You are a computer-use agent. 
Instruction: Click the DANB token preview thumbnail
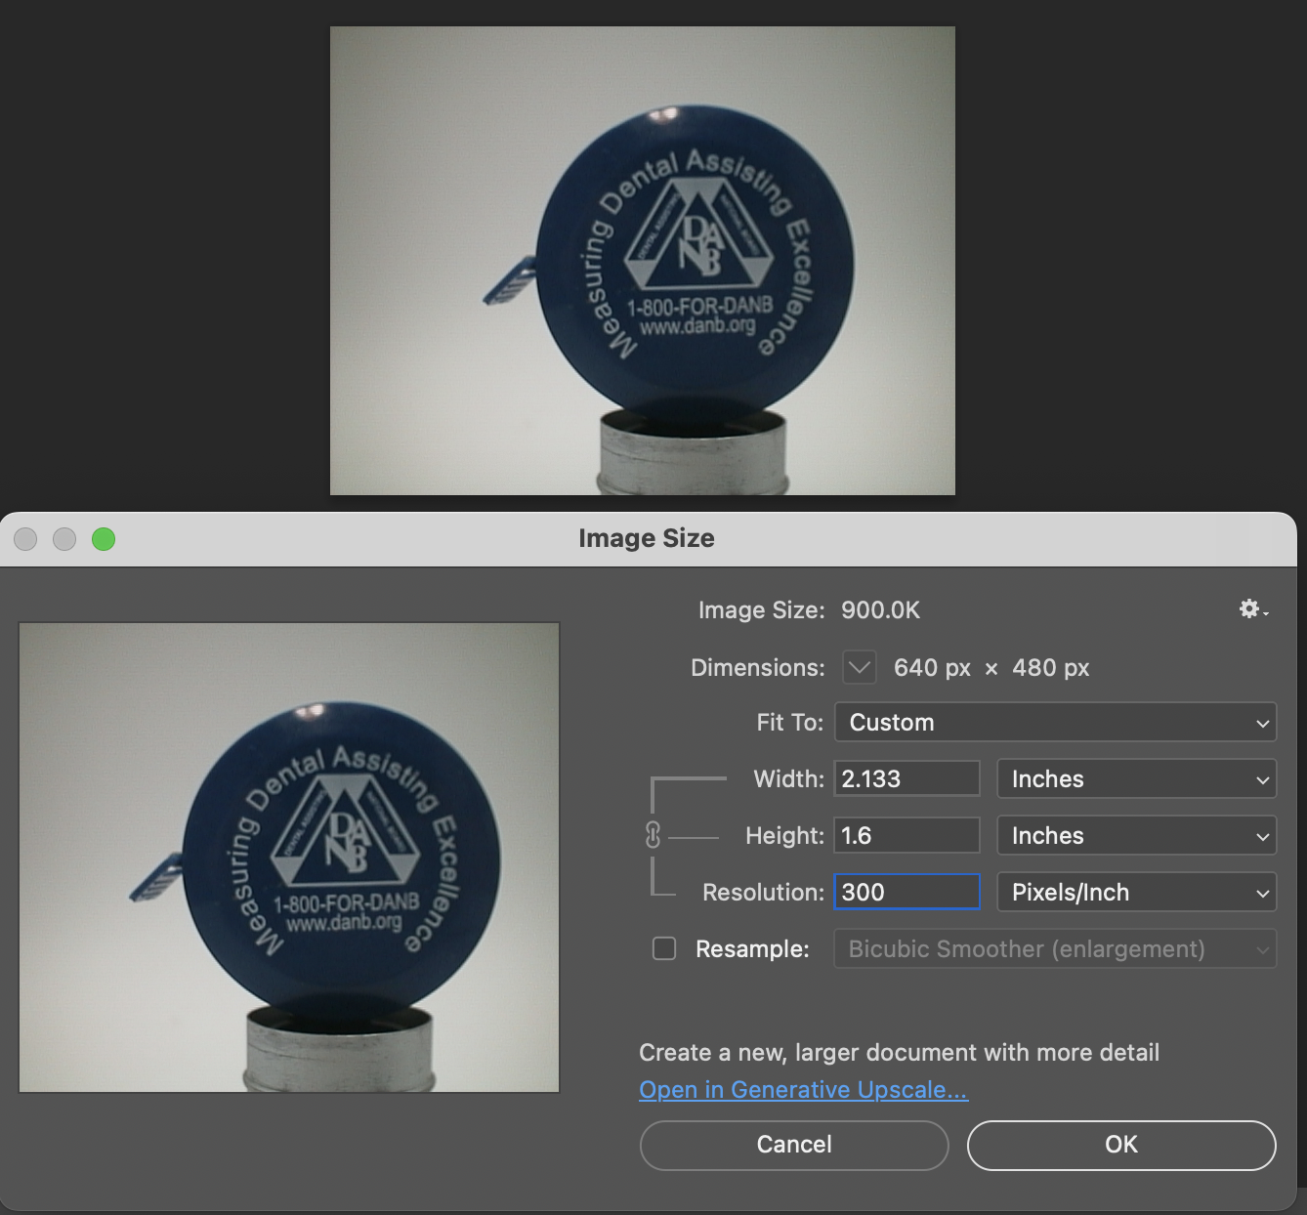(288, 857)
